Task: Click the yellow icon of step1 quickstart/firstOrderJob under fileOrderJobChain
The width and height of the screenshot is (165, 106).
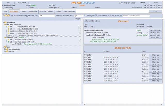Action: click(9, 27)
